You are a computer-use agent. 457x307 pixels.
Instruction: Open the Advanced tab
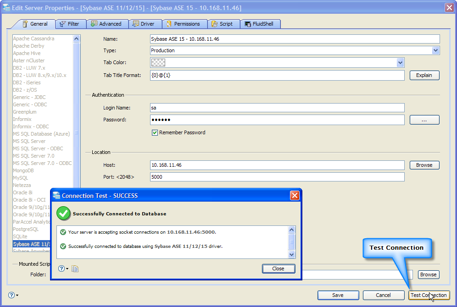click(x=107, y=24)
